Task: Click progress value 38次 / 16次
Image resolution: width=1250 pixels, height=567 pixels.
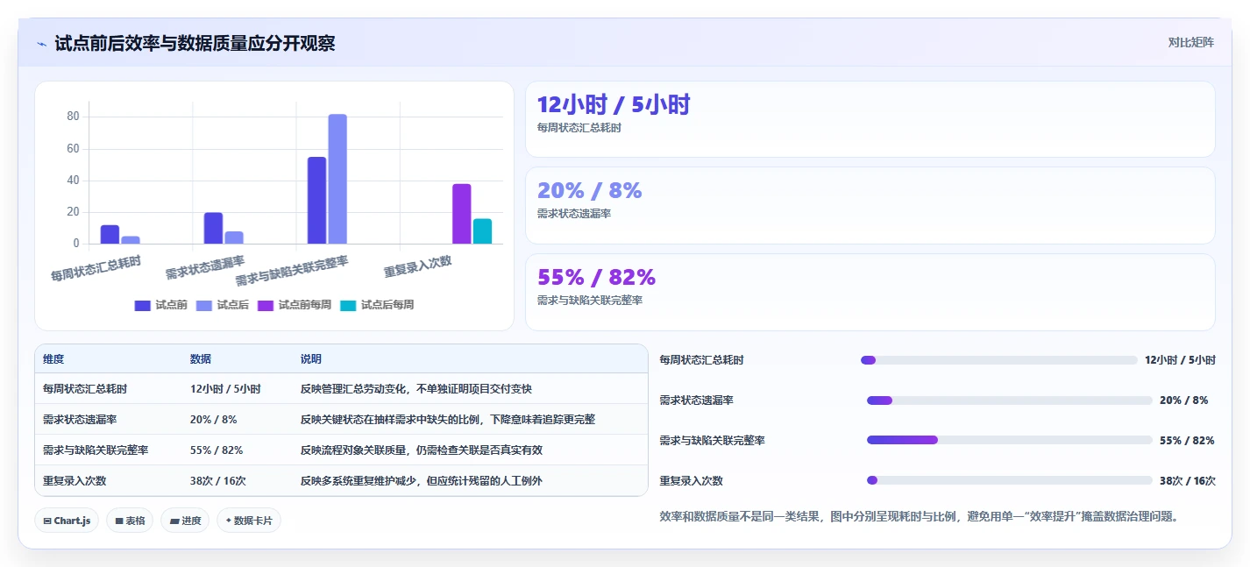Action: (x=1188, y=481)
